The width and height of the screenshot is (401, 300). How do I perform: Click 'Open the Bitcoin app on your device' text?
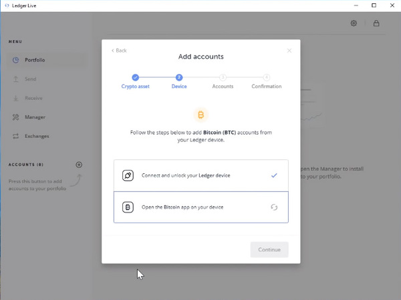click(x=182, y=207)
